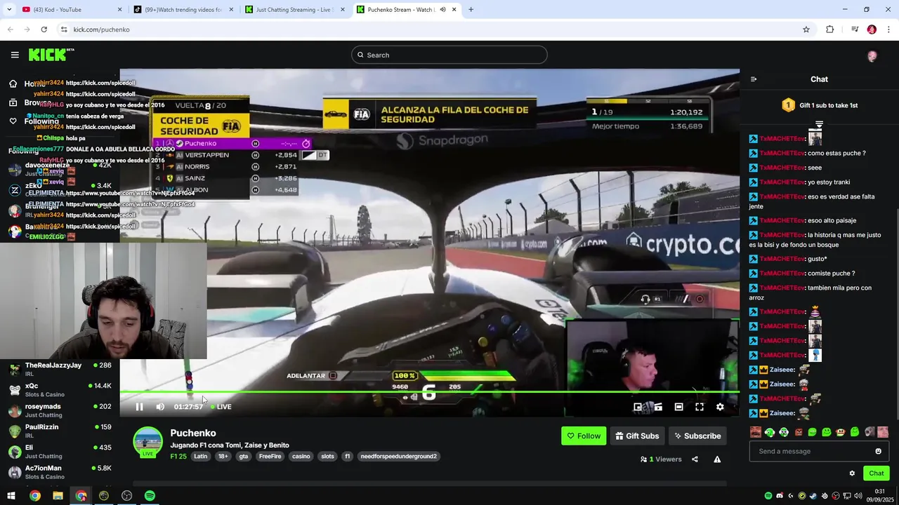Report the stream via warning triangle icon
Image resolution: width=899 pixels, height=505 pixels.
point(717,459)
